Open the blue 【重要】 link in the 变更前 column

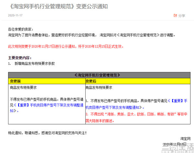tap(47, 108)
